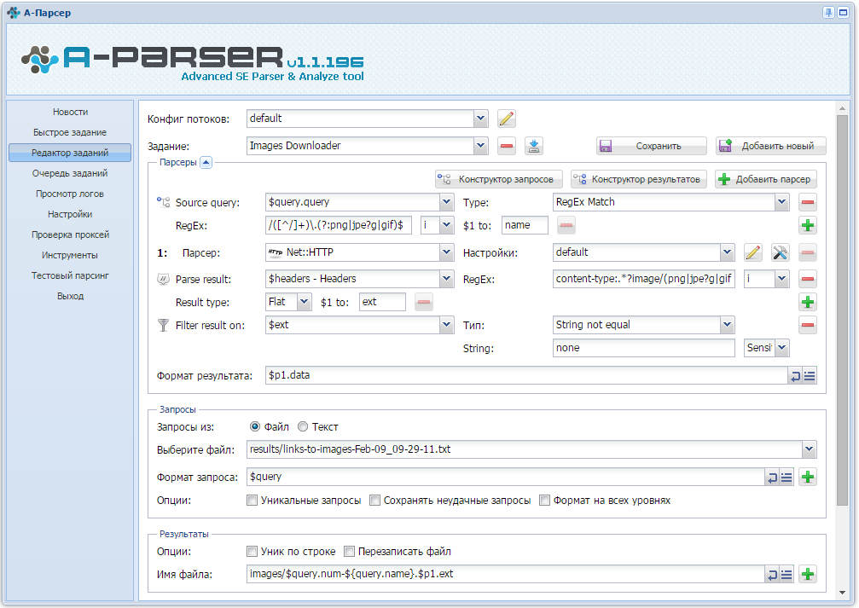Open the Result type Flat dropdown
This screenshot has width=859, height=608.
(x=305, y=302)
